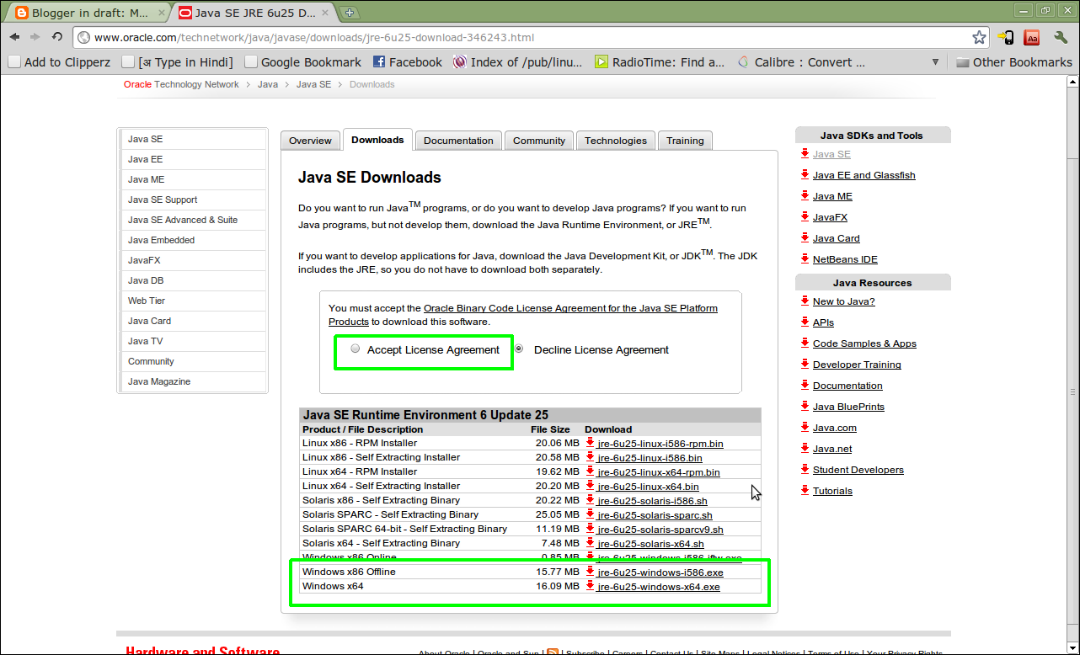The height and width of the screenshot is (655, 1080).
Task: Click the yellow phone extension icon
Action: (1006, 37)
